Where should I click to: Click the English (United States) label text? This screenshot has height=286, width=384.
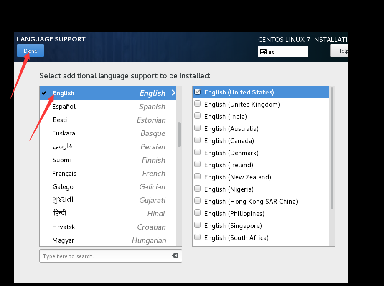click(239, 92)
